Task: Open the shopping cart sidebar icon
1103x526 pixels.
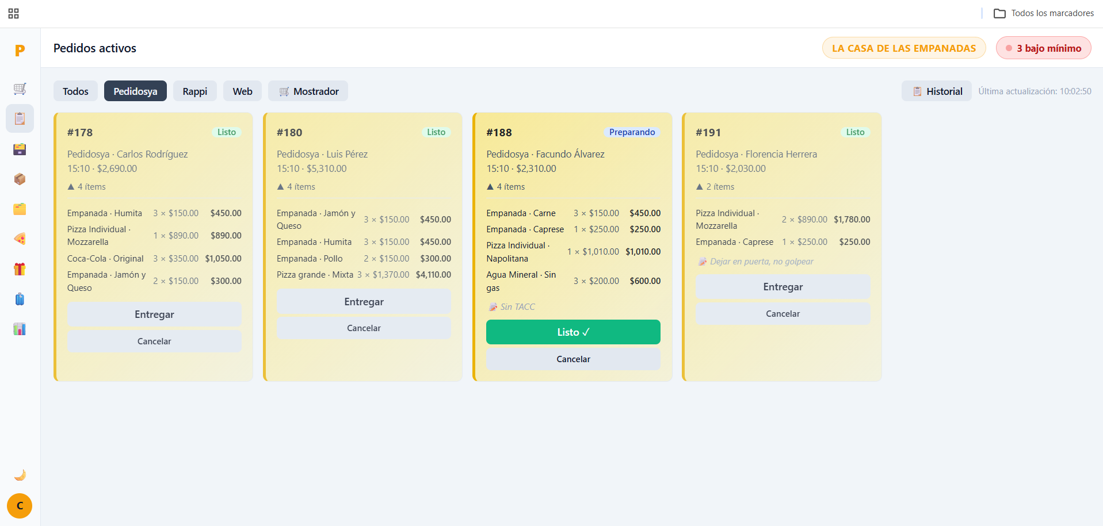Action: (20, 89)
